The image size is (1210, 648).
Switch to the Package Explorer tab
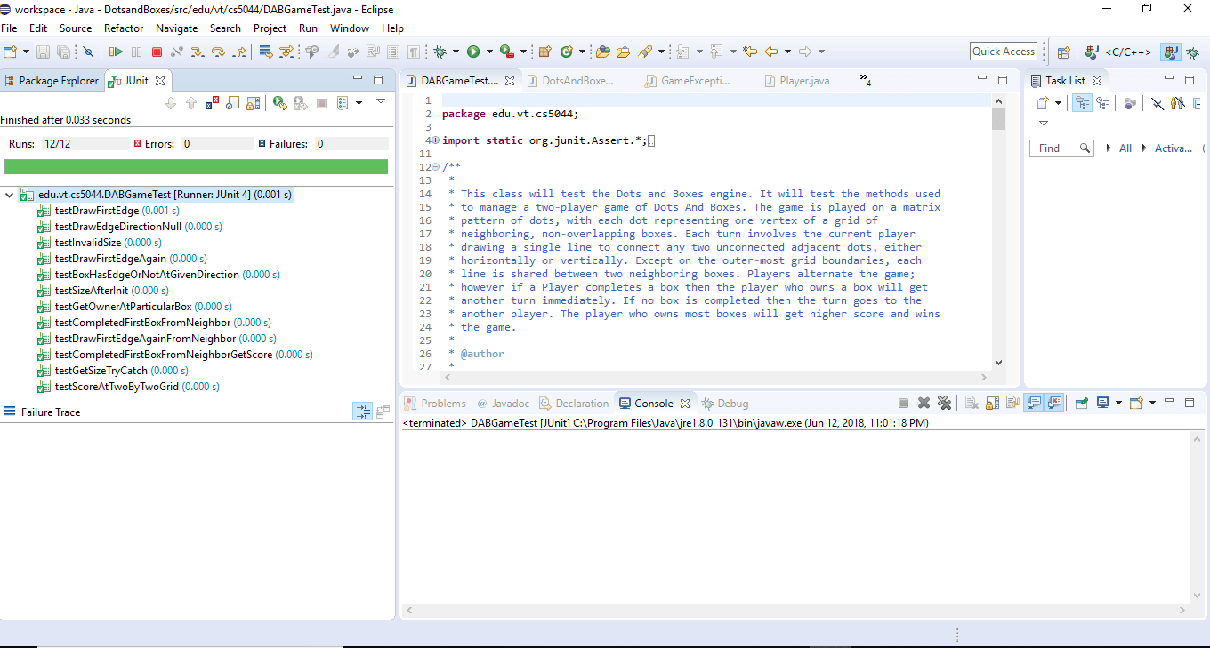click(x=52, y=81)
